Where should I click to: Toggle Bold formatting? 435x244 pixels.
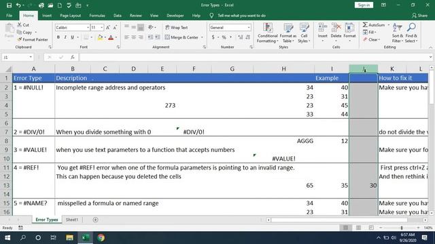(x=58, y=37)
